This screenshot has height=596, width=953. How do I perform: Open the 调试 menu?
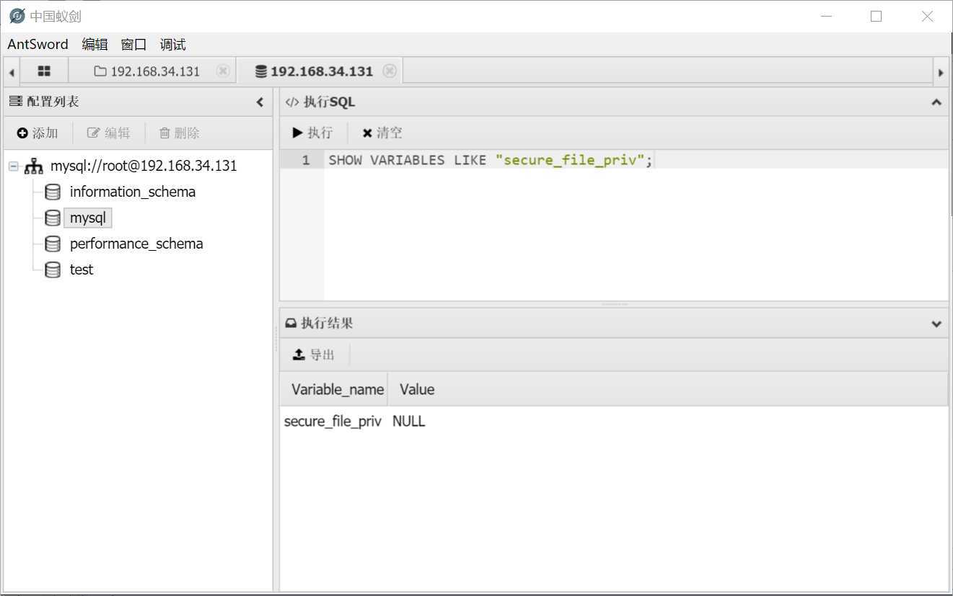coord(172,44)
